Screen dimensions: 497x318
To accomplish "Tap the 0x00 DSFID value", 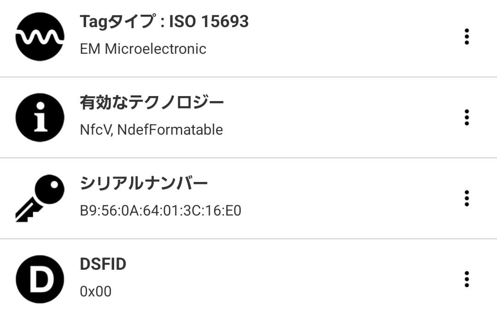I will point(96,291).
